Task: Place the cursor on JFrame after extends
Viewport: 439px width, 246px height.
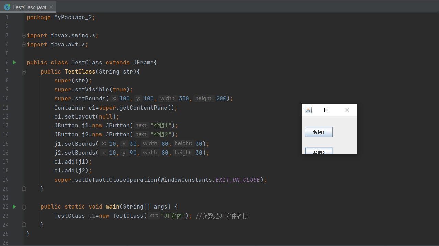Action: point(143,62)
